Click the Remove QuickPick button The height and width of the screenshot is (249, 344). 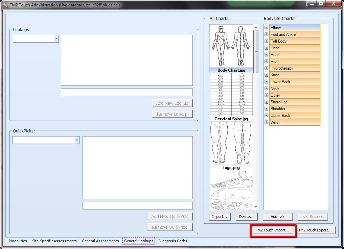point(169,227)
